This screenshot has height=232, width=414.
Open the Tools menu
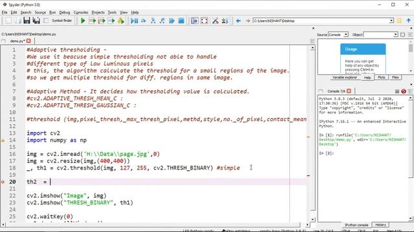(112, 12)
